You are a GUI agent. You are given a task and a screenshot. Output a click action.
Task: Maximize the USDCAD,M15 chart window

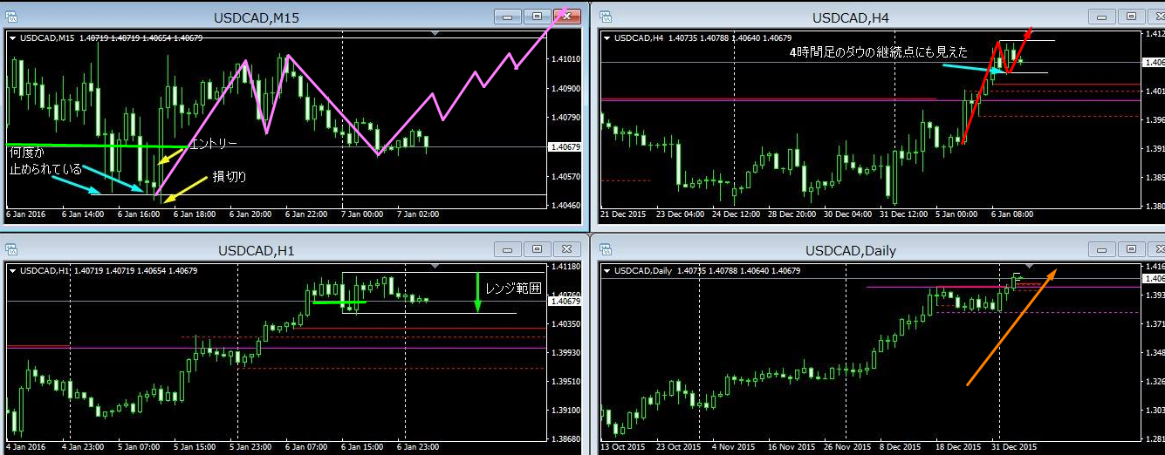pyautogui.click(x=537, y=17)
